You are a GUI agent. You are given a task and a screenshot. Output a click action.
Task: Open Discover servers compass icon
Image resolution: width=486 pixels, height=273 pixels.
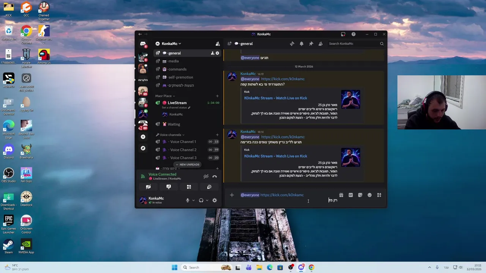(x=143, y=148)
